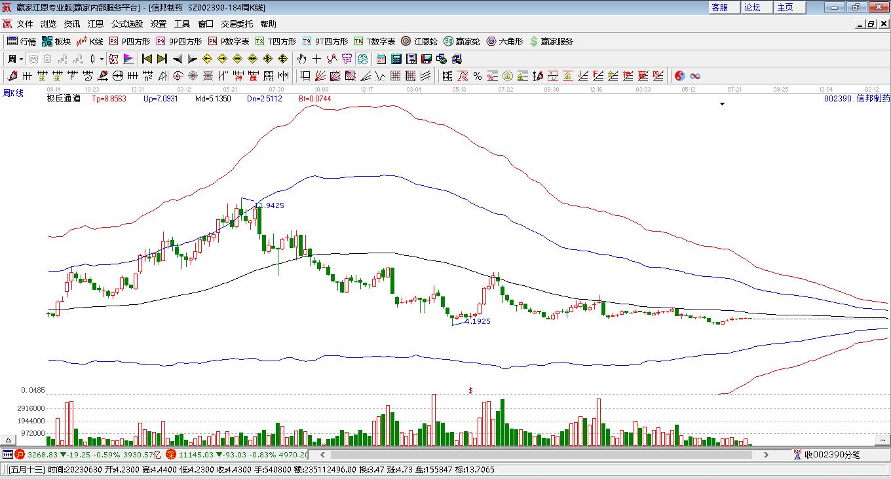Click the 客服 button in title bar

(719, 7)
